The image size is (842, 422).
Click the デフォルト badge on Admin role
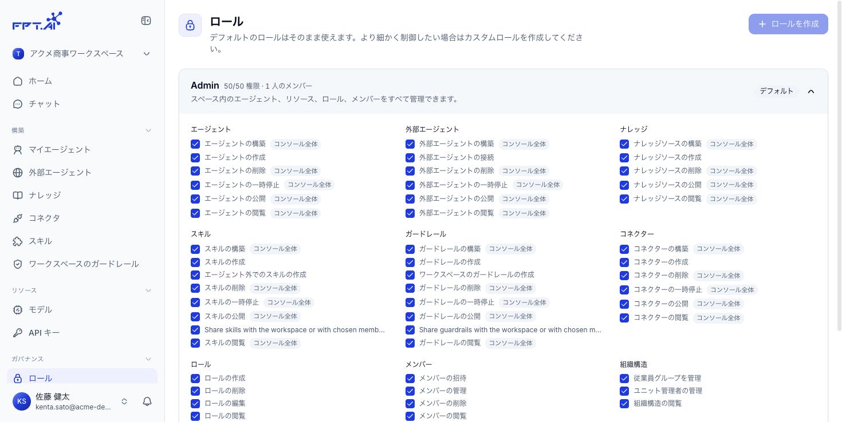click(777, 91)
